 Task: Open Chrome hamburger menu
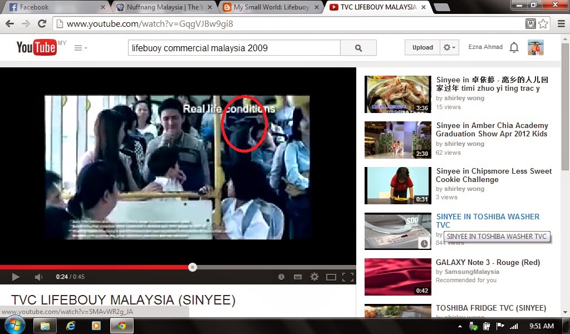click(561, 23)
